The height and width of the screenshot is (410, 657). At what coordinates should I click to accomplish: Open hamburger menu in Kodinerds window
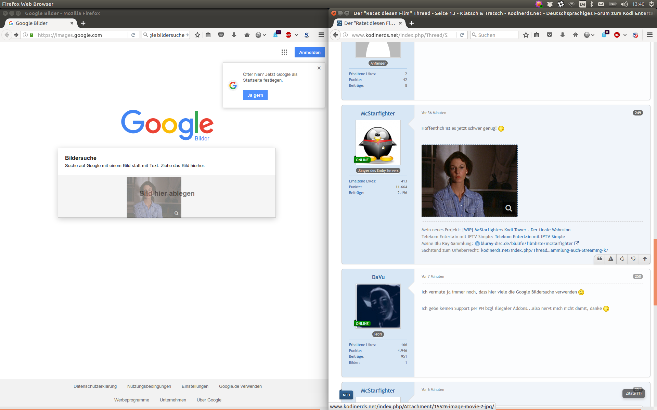(650, 35)
